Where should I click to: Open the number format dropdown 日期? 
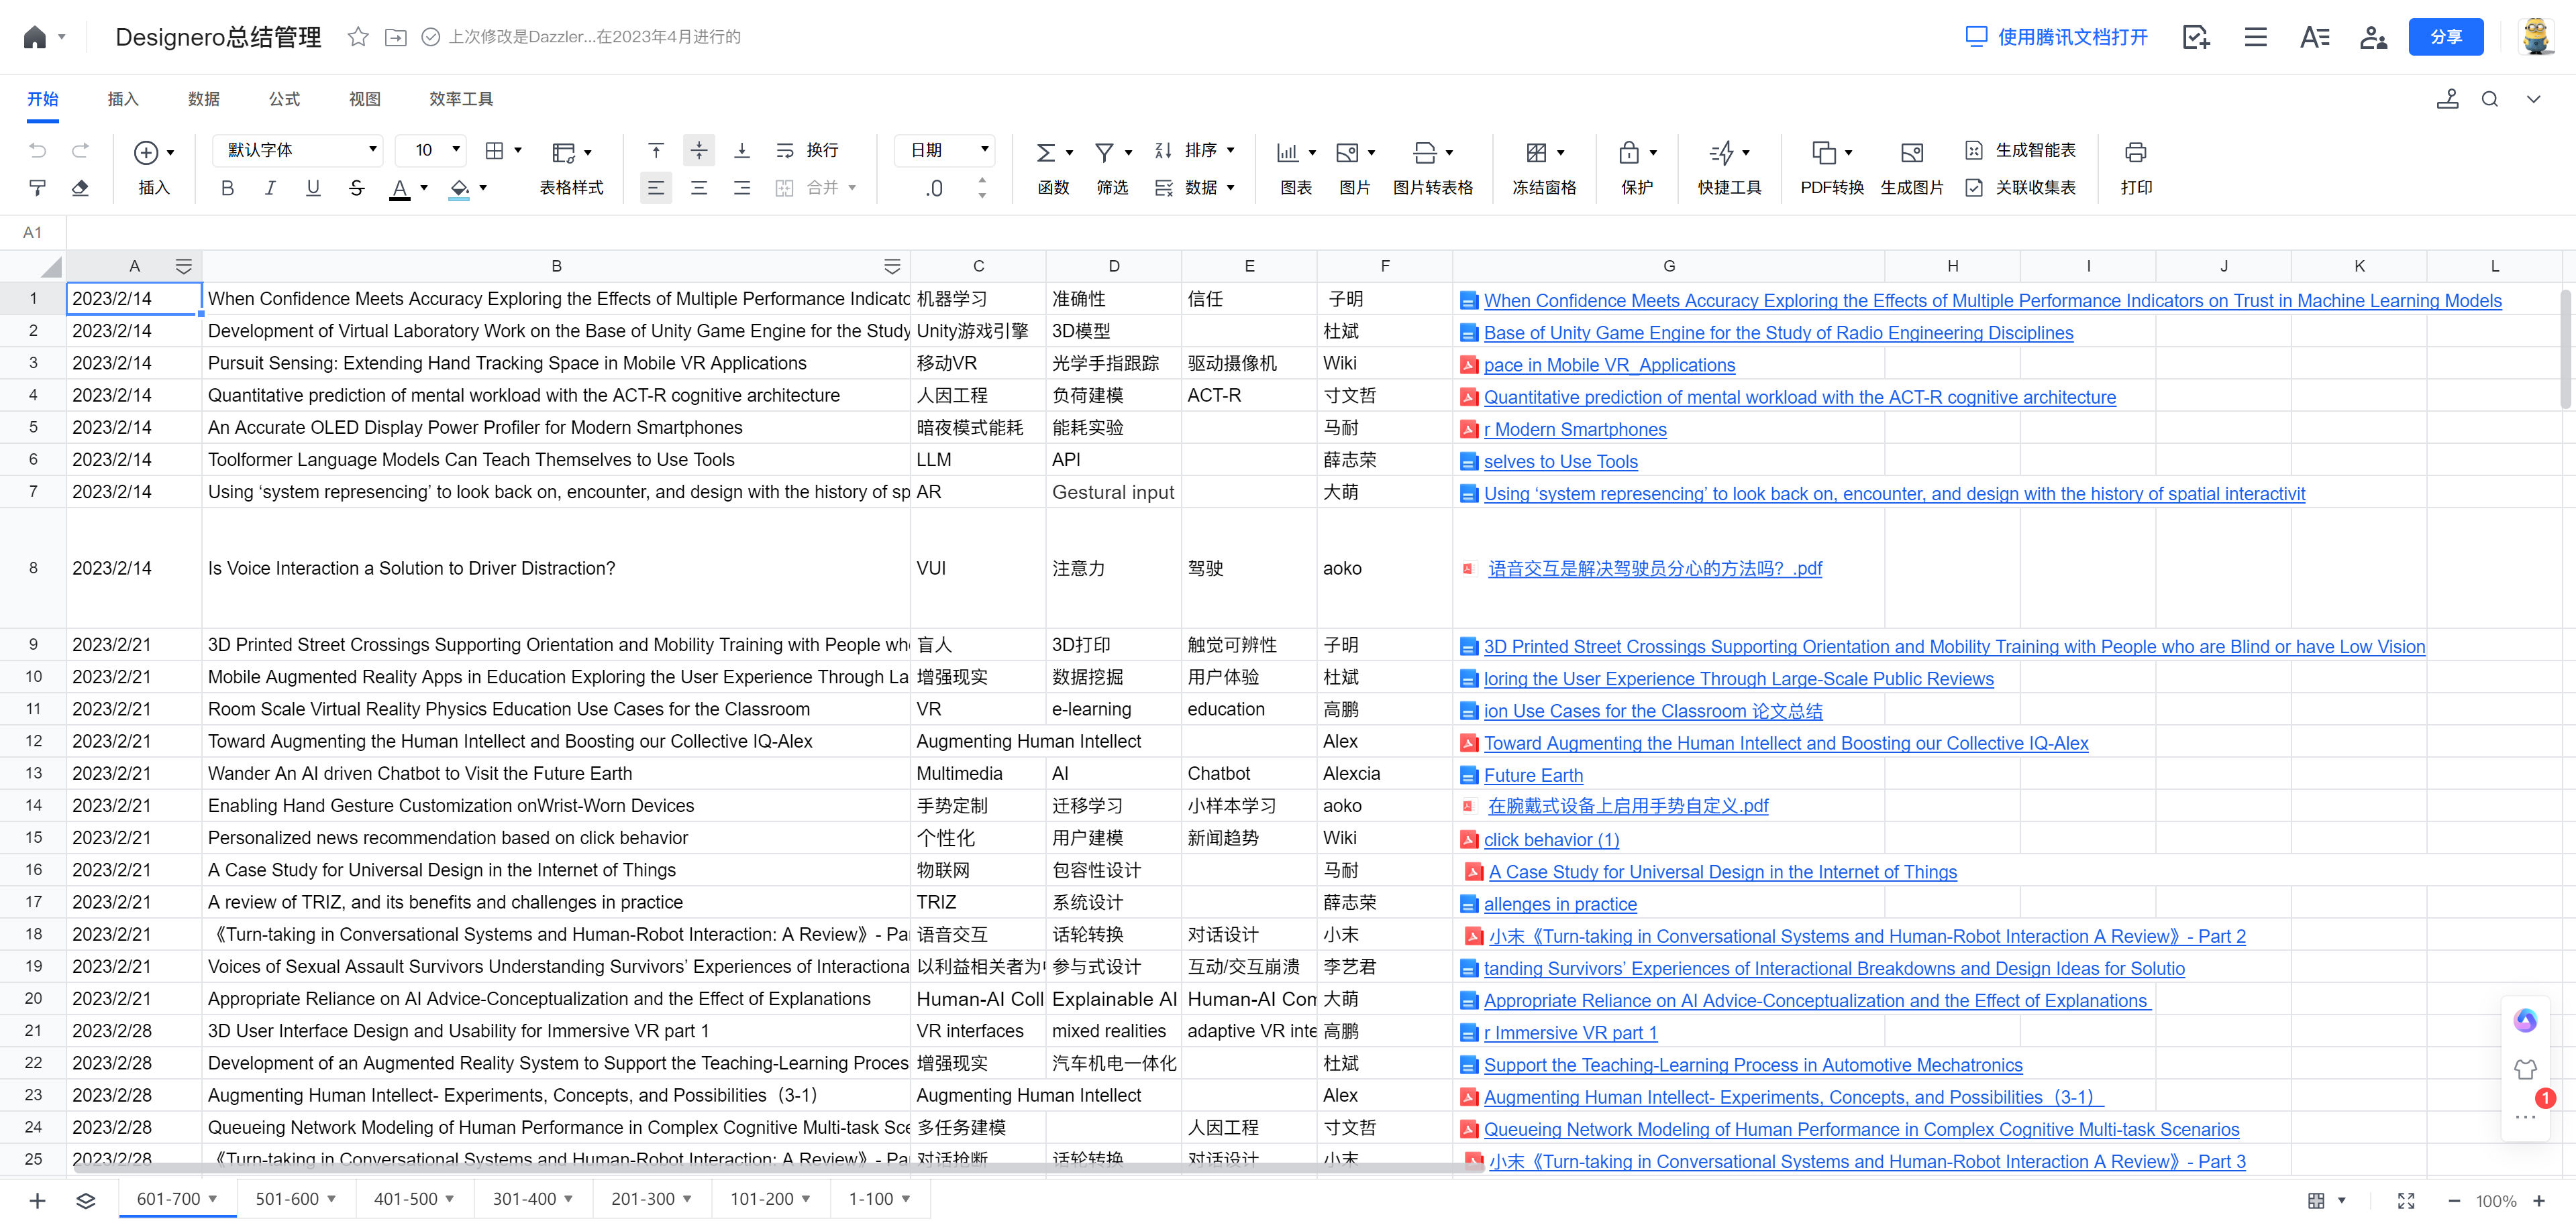coord(945,150)
